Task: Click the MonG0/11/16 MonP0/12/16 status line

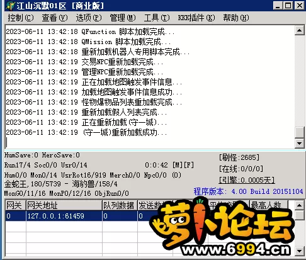Action: (x=67, y=193)
